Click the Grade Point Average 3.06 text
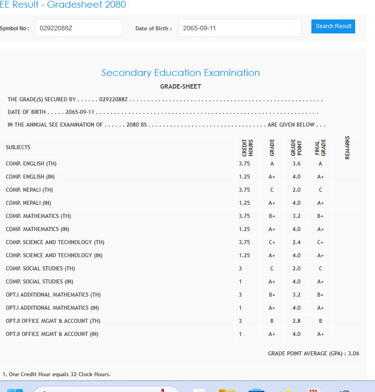This screenshot has height=392, width=375. pos(313,354)
